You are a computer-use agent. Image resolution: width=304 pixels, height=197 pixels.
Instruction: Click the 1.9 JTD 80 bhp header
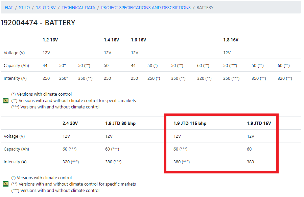(x=120, y=123)
